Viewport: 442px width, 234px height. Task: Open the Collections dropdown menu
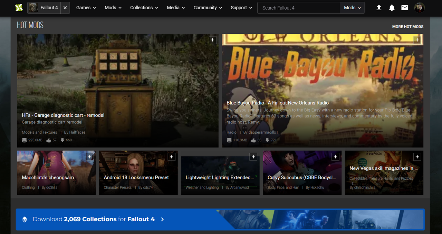(x=144, y=8)
